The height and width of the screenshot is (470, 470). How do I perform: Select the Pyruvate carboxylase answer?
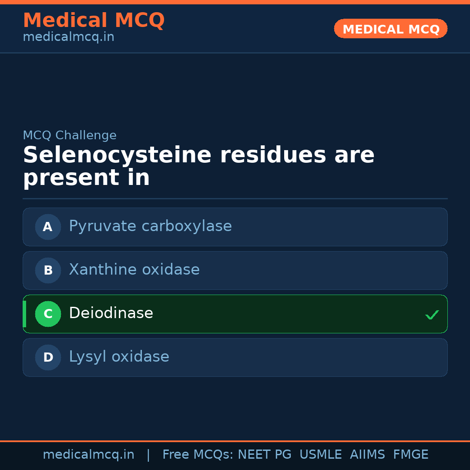(x=150, y=226)
